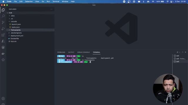The width and height of the screenshot is (188, 105).
Task: Open the Run menu
Action: [48, 1]
